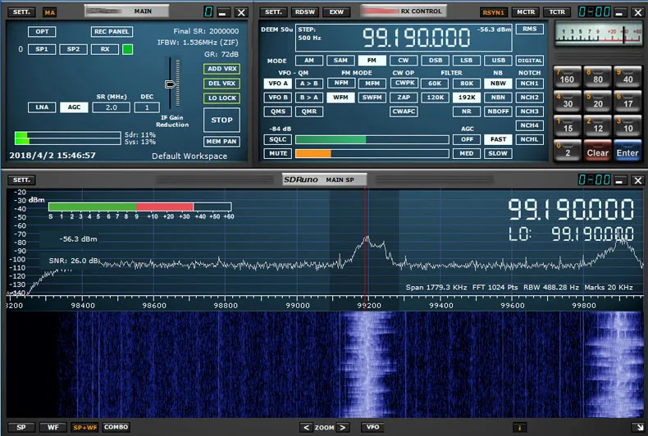
Task: Click the info icon in the bottom bar
Action: pyautogui.click(x=519, y=428)
